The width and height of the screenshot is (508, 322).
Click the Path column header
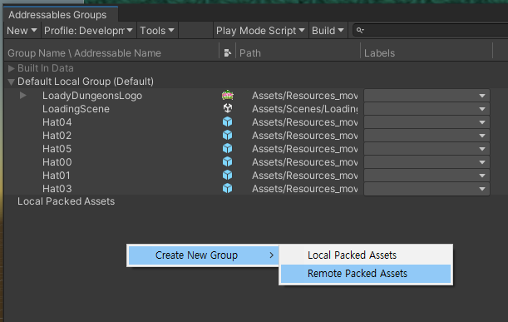[249, 53]
